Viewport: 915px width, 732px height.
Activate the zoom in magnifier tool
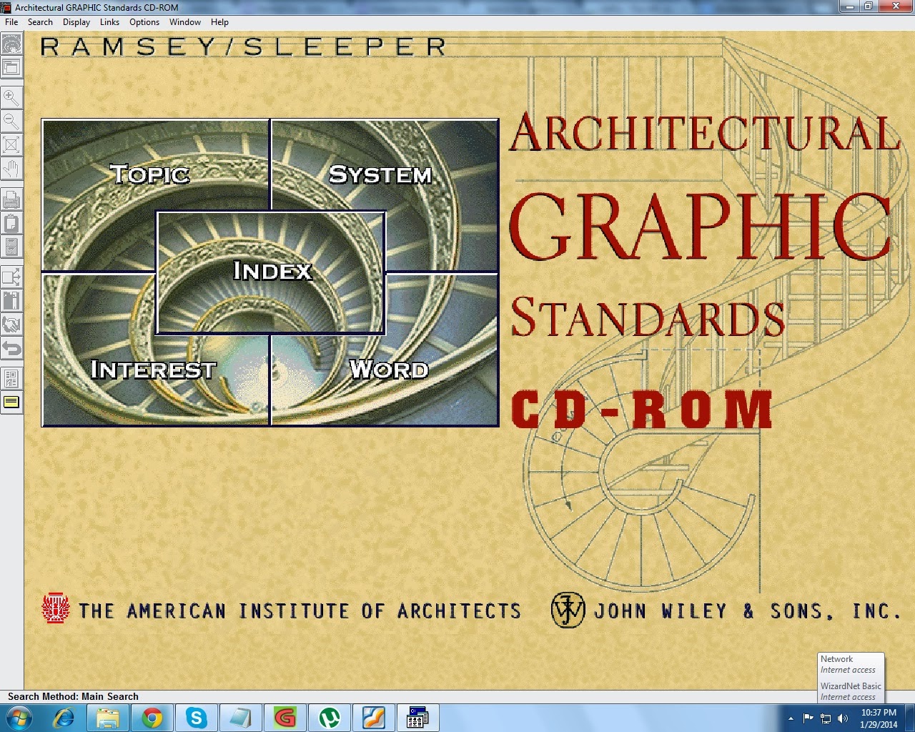pos(11,98)
